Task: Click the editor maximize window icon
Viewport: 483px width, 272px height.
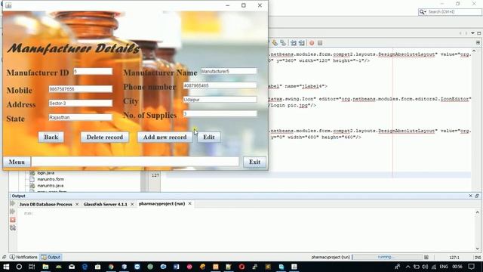Action: 479,33
